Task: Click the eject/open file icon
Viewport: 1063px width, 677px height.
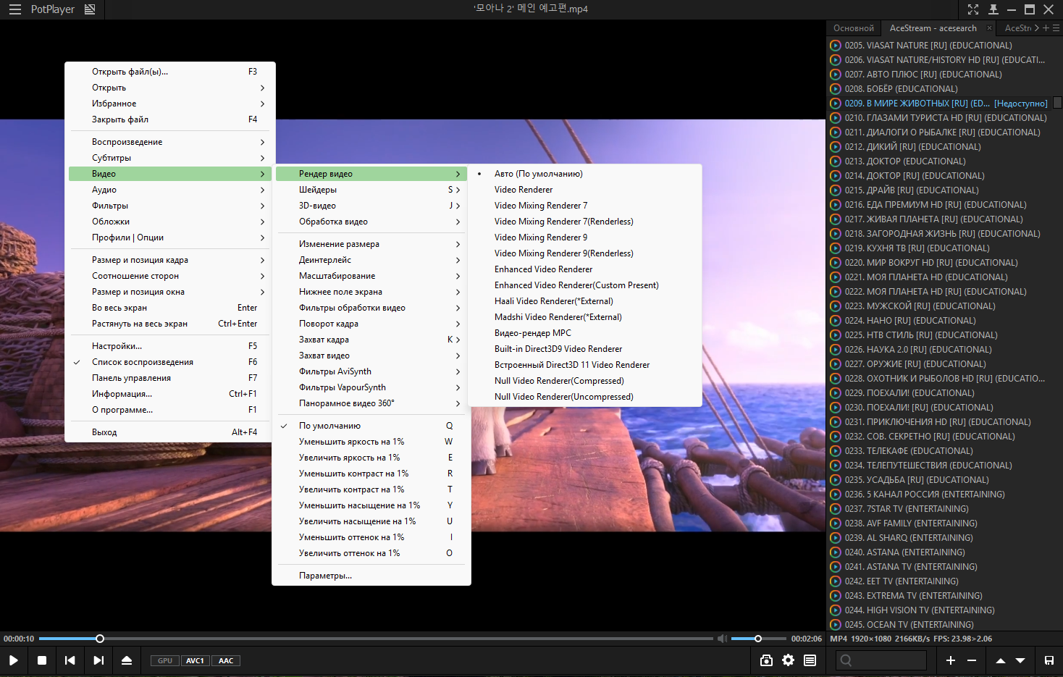Action: 127,660
